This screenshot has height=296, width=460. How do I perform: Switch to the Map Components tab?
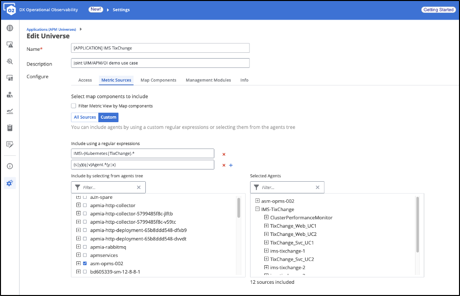point(159,80)
